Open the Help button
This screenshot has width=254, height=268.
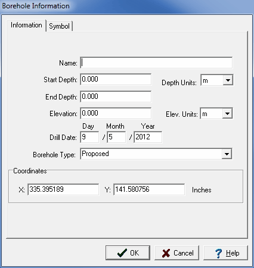point(225,253)
